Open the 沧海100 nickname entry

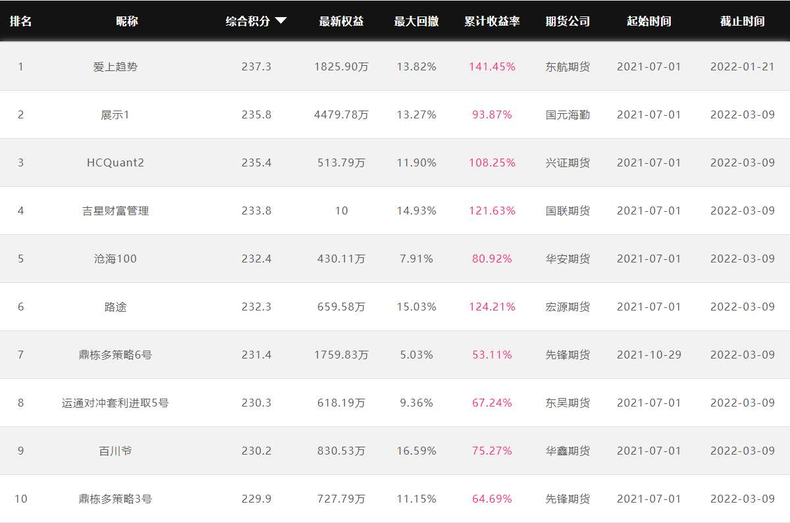tap(115, 259)
